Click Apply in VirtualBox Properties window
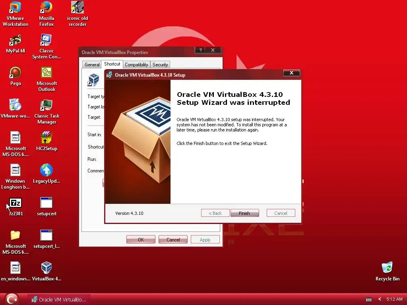 (205, 239)
